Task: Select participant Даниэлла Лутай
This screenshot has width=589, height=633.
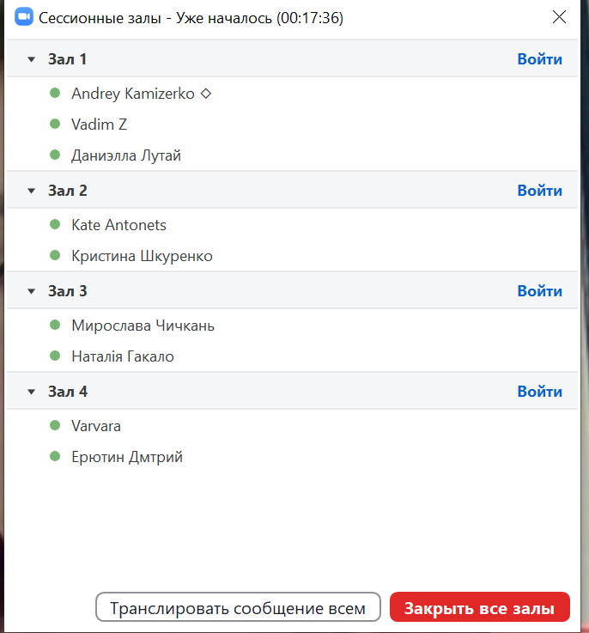Action: [x=126, y=155]
